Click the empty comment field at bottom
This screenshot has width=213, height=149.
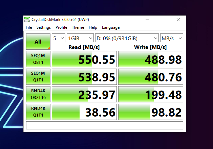(x=105, y=125)
